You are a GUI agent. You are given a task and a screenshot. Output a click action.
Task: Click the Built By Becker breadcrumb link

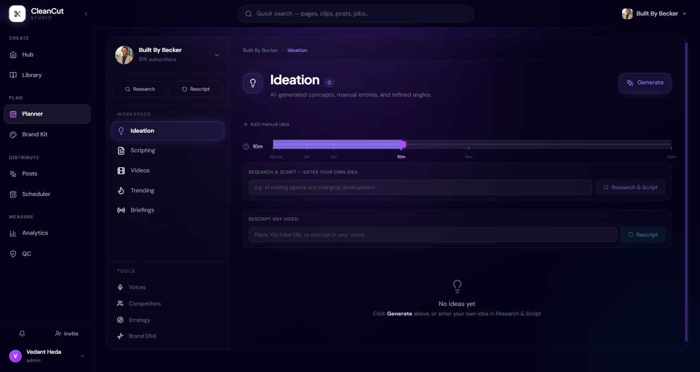pos(260,50)
